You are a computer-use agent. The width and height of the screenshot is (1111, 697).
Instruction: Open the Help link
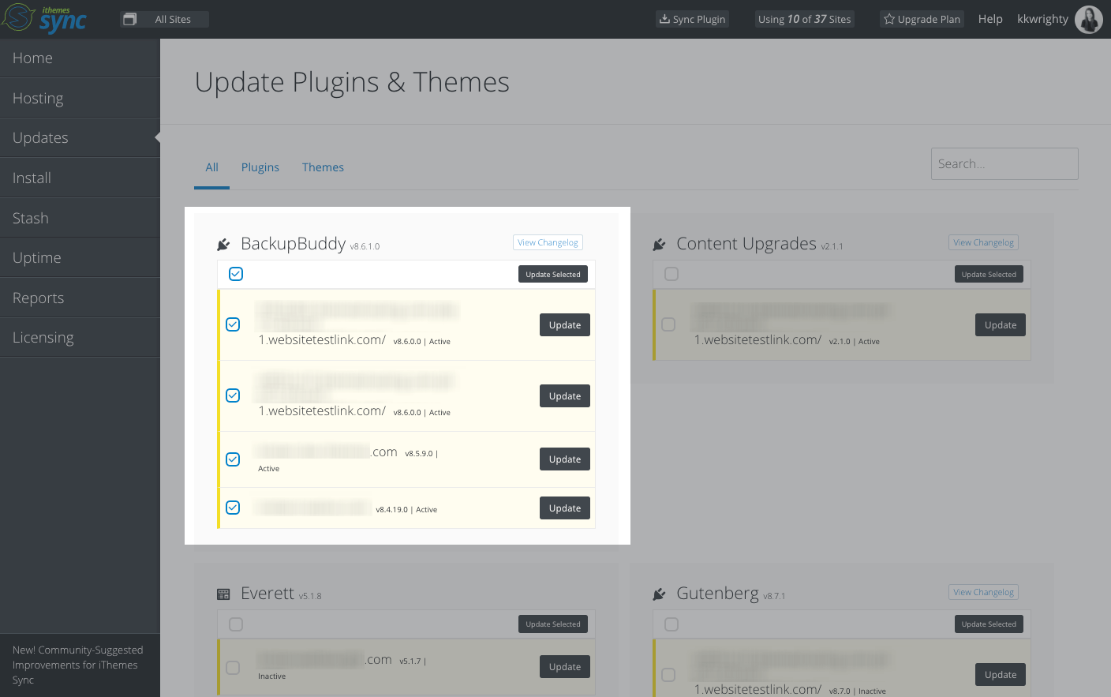point(990,19)
